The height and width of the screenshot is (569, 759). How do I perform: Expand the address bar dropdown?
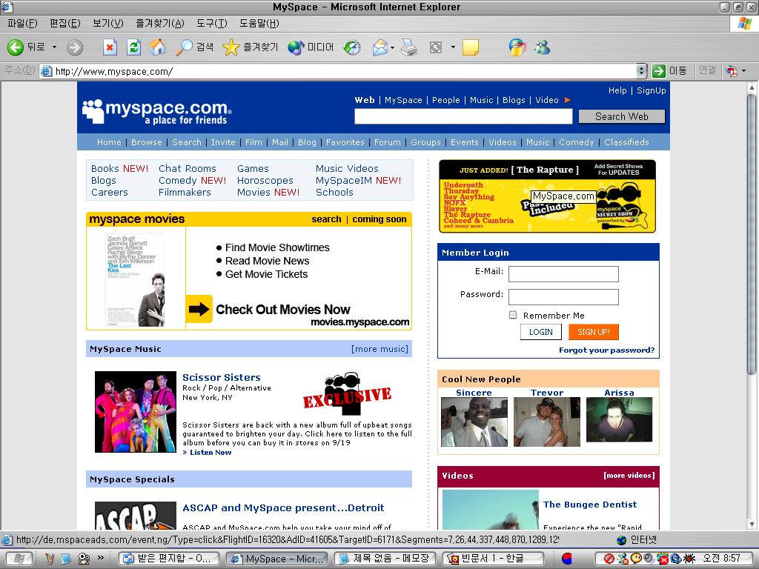[641, 71]
